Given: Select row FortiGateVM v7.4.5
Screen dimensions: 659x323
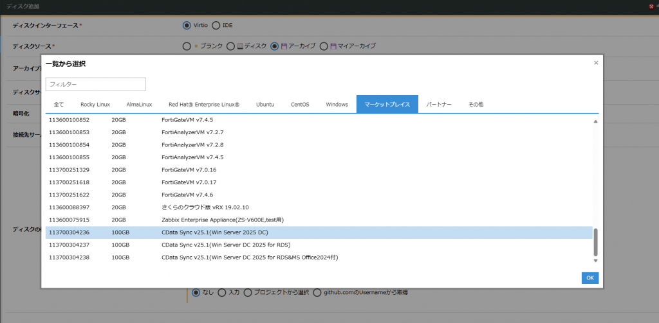Looking at the screenshot, I should (x=319, y=119).
